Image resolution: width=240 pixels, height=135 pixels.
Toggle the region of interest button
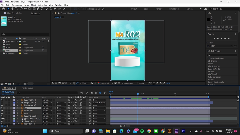coord(116,83)
